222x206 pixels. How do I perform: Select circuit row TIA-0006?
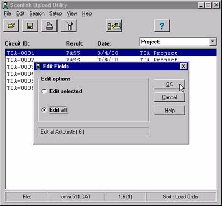20,88
